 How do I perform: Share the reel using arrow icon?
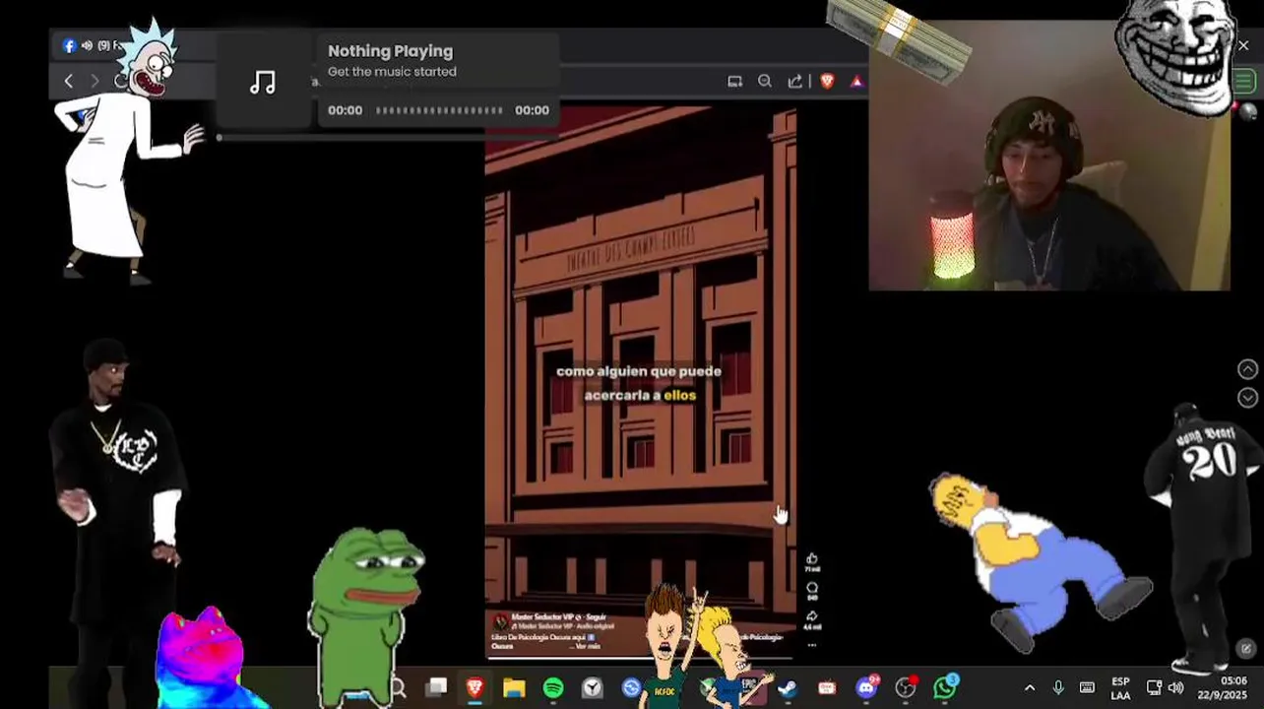point(812,616)
